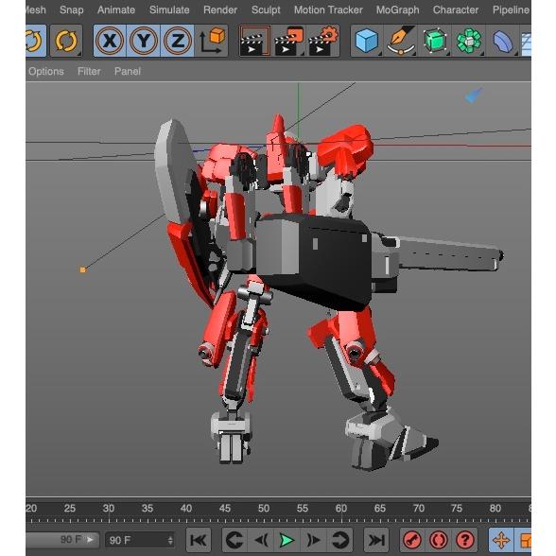Select the orange light target handle
556x556 pixels.
coord(82,269)
